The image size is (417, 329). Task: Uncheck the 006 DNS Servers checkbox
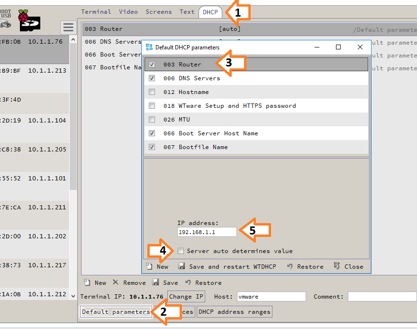pos(152,78)
